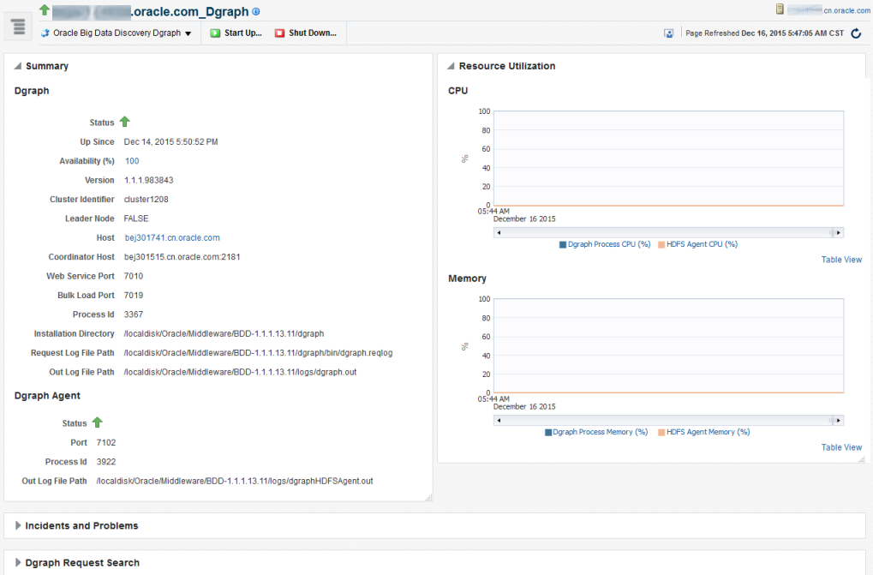This screenshot has height=575, width=873.
Task: Click the right arrow on the Memory chart scrollbar
Action: pyautogui.click(x=840, y=420)
